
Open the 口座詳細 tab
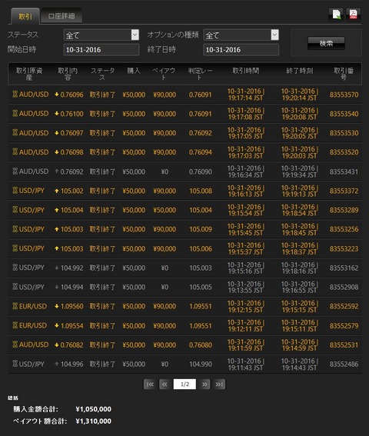pyautogui.click(x=61, y=16)
